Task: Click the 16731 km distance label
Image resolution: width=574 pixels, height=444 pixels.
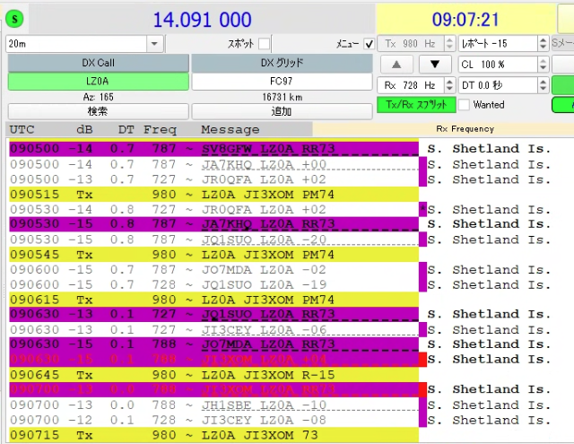Action: click(283, 97)
